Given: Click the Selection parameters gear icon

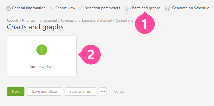Looking at the screenshot, I should click(81, 8).
